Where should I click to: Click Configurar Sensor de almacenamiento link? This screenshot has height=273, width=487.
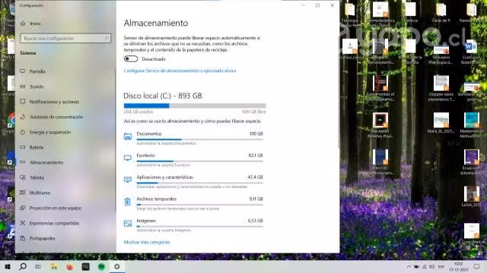click(180, 71)
